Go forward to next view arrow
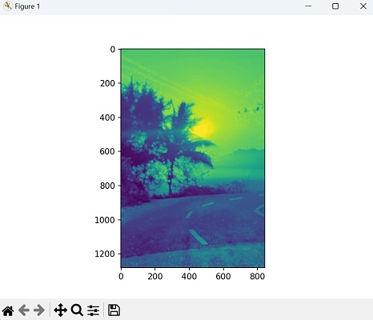This screenshot has width=373, height=320. pyautogui.click(x=39, y=310)
